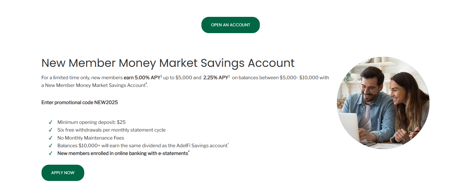The width and height of the screenshot is (455, 191).
Task: Click the asterisk after e-statements
Action: pos(189,152)
